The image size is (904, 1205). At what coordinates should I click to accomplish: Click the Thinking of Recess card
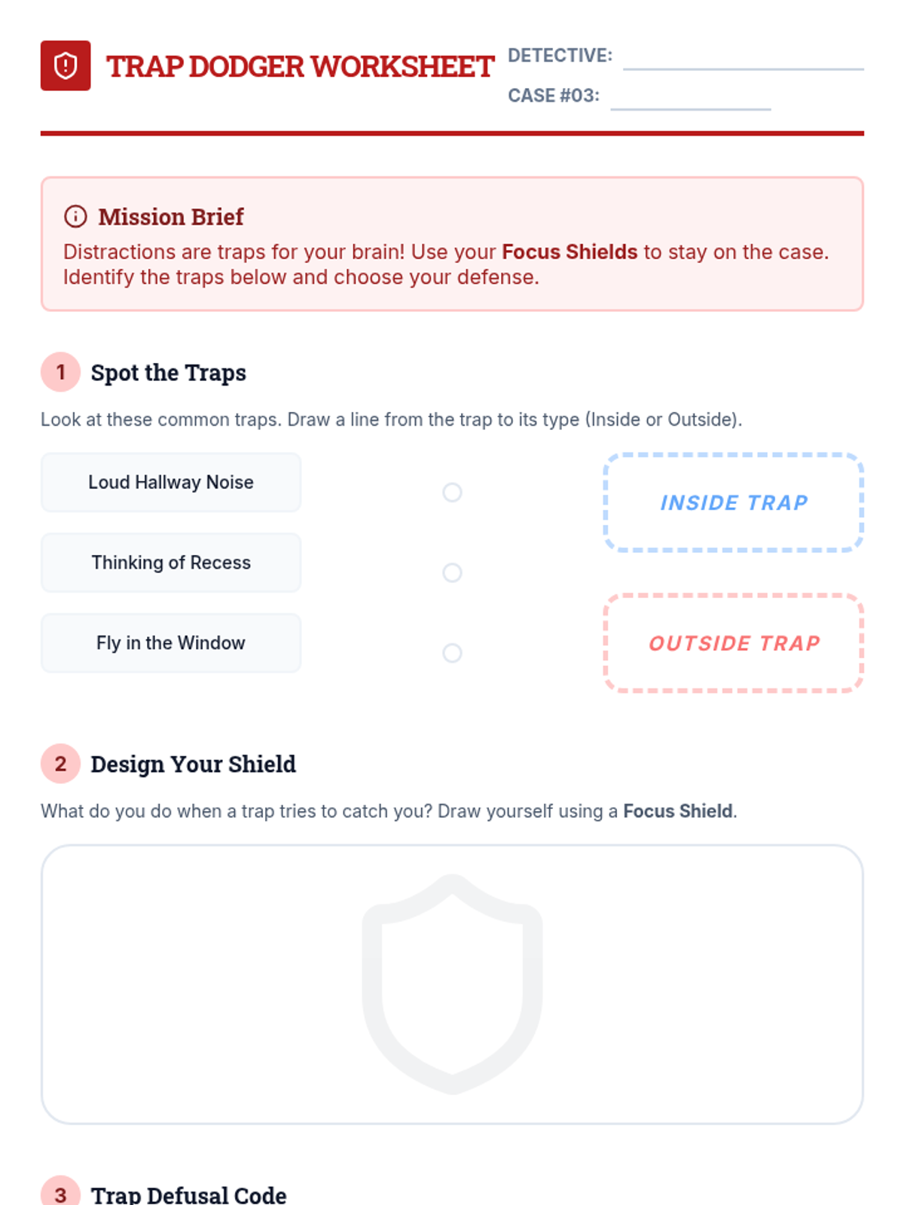(171, 563)
